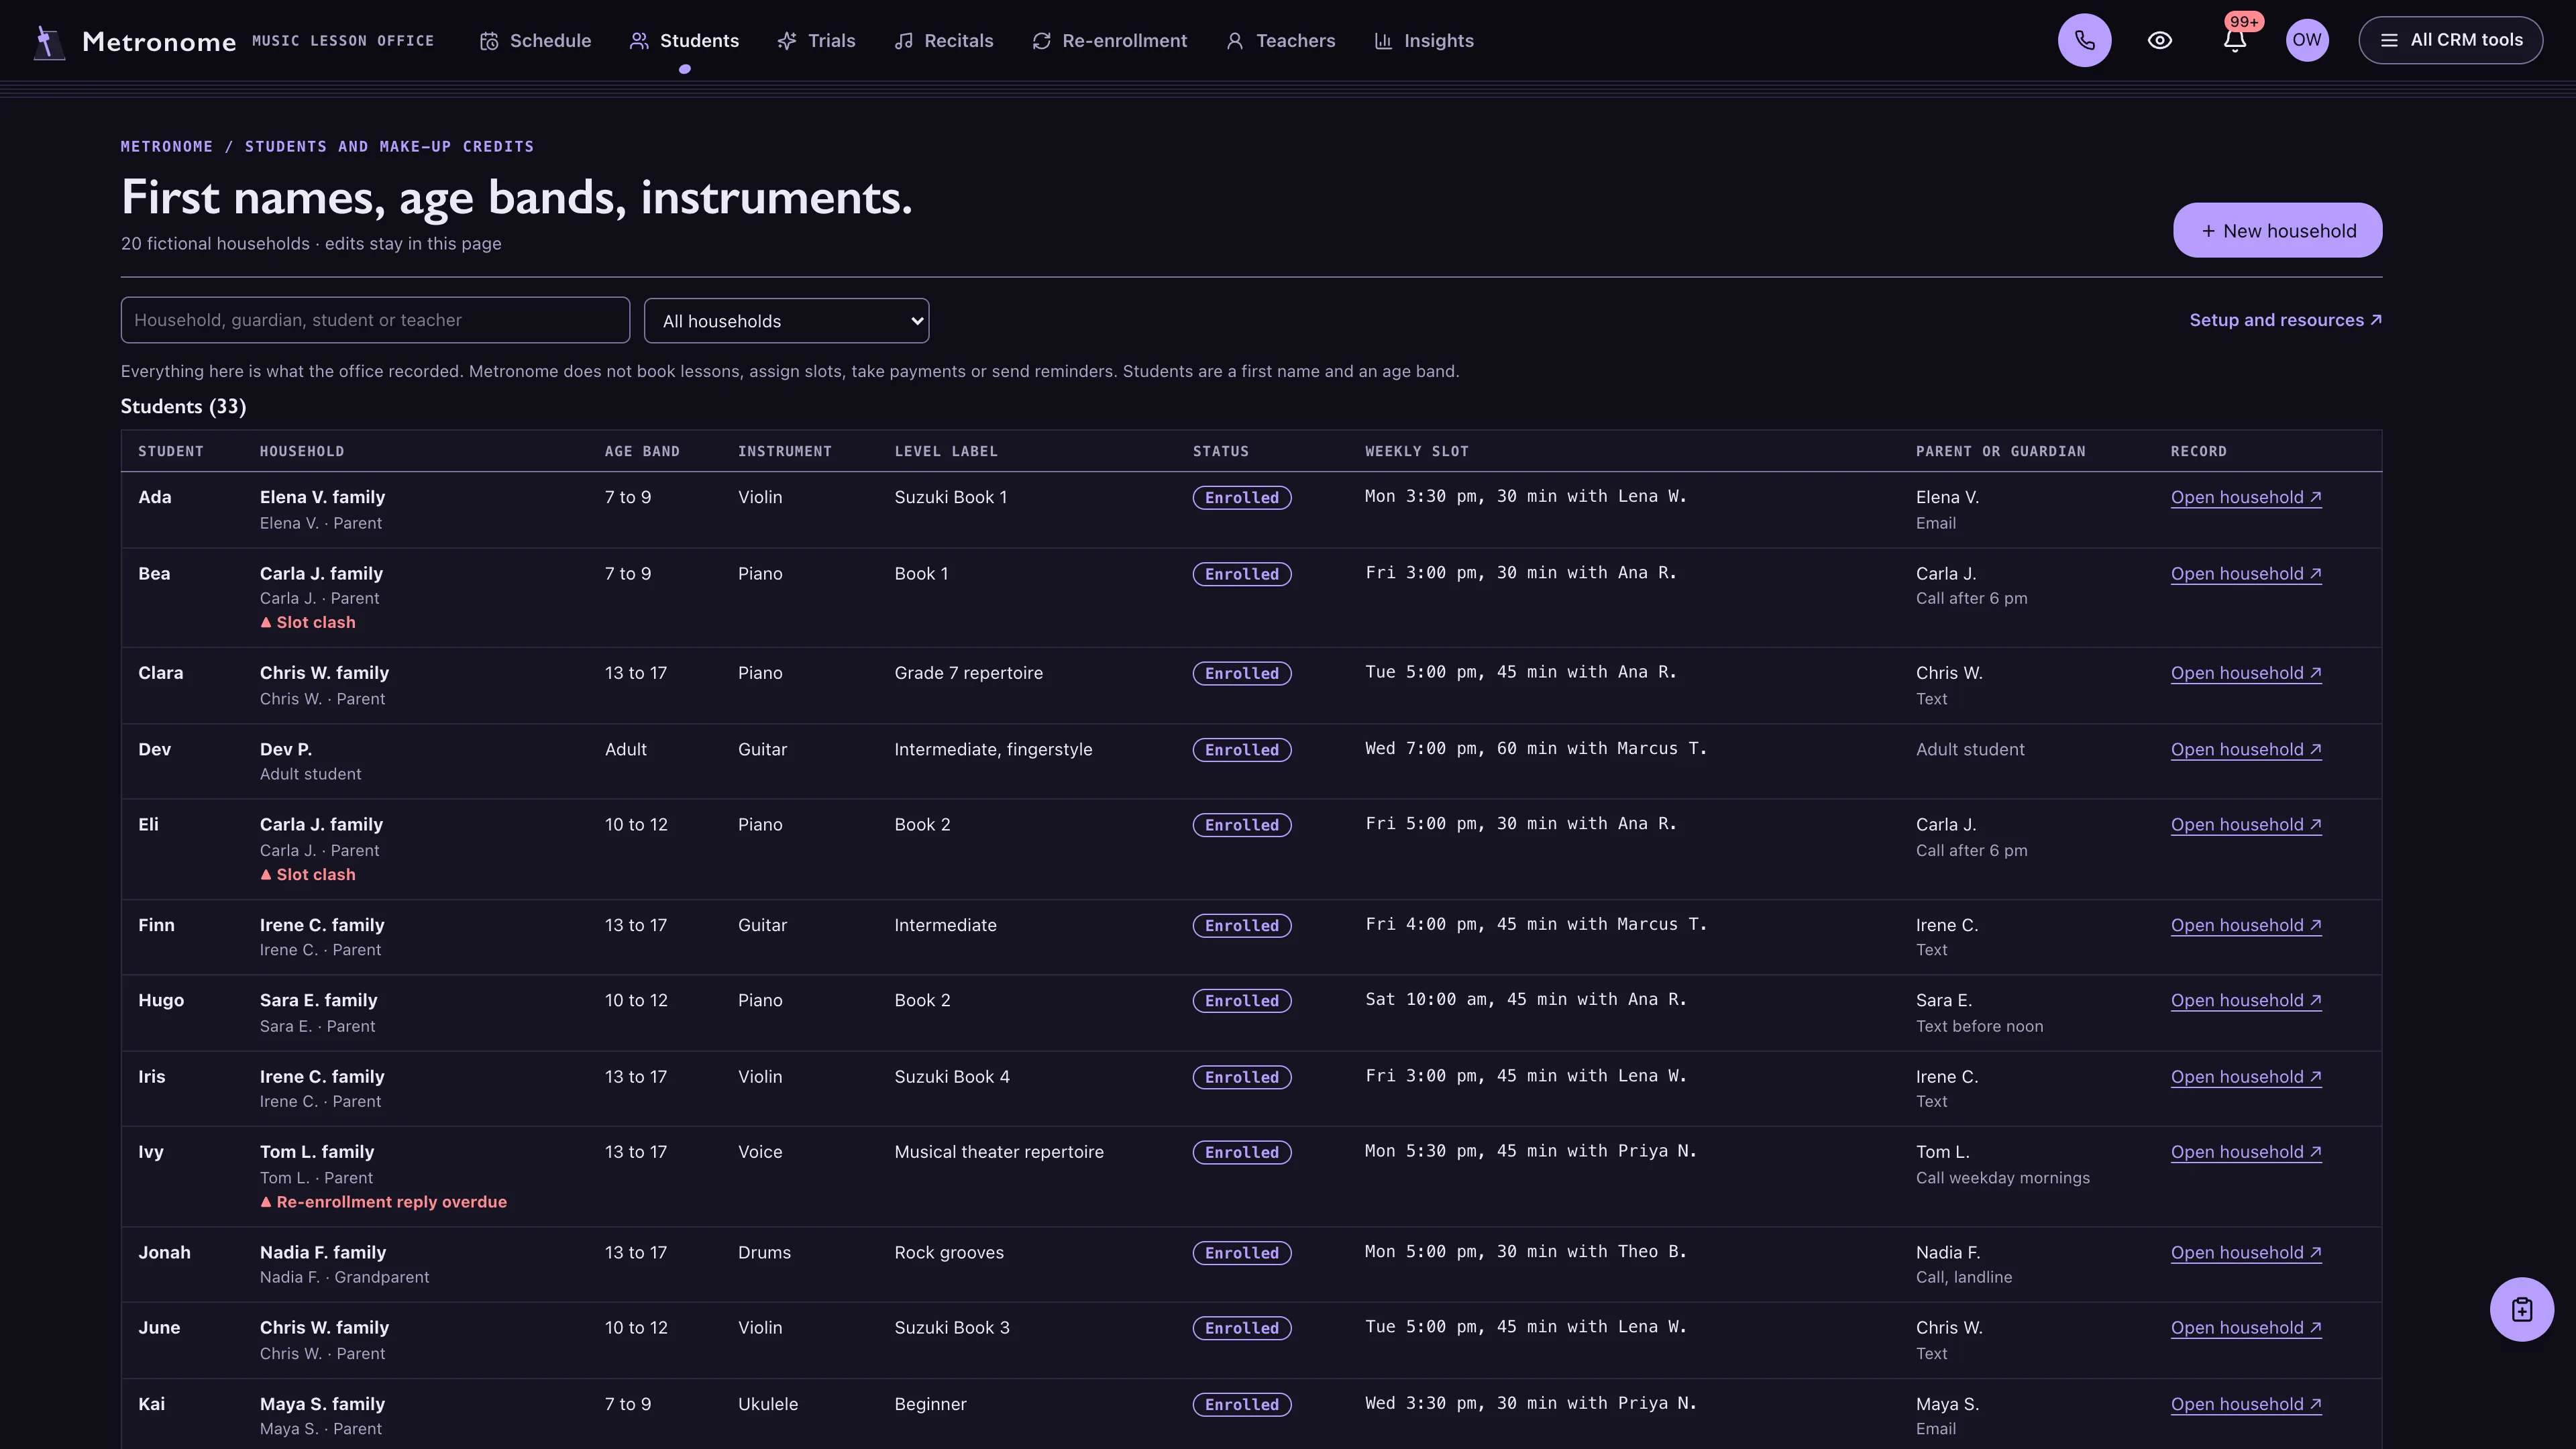Click the purple phone call icon button
The image size is (2576, 1449).
(x=2084, y=40)
